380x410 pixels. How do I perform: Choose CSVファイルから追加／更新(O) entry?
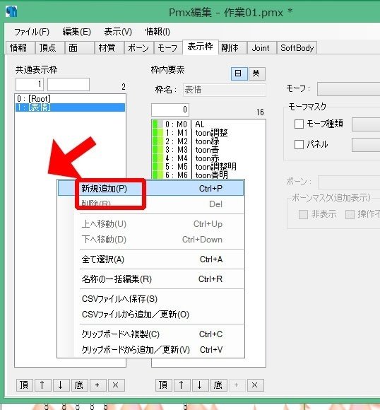click(x=150, y=315)
